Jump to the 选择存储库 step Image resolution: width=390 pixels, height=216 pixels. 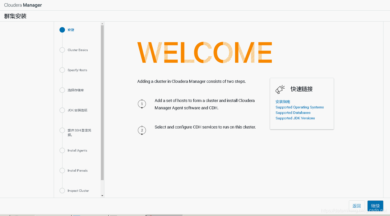click(76, 90)
